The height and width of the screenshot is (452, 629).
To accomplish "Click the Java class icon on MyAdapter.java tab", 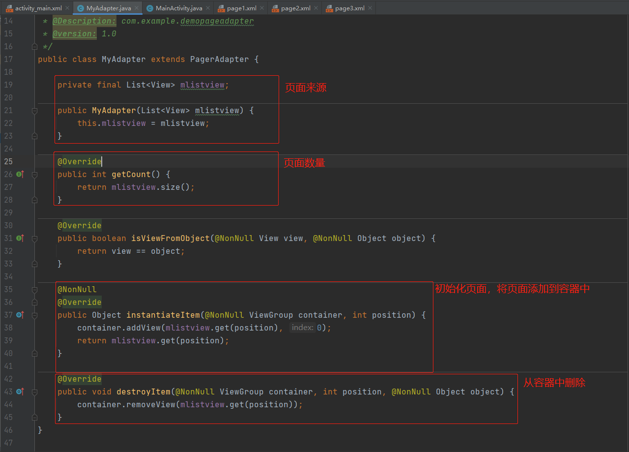I will pos(81,8).
